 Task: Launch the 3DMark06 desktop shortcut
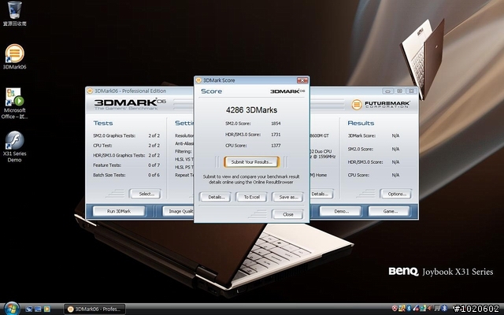point(14,57)
